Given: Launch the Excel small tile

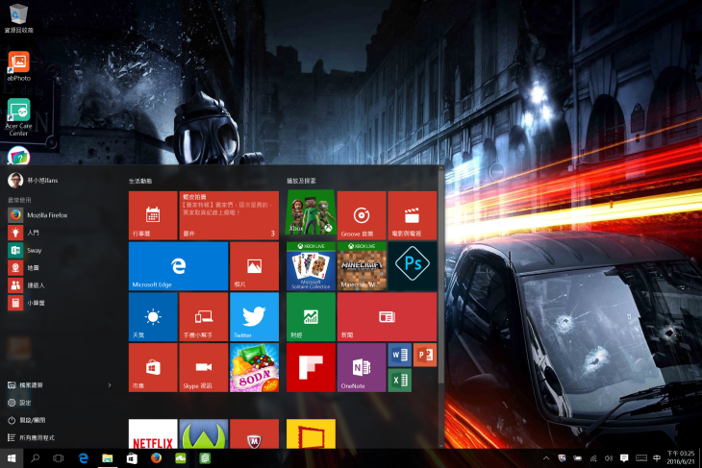Looking at the screenshot, I should point(399,381).
